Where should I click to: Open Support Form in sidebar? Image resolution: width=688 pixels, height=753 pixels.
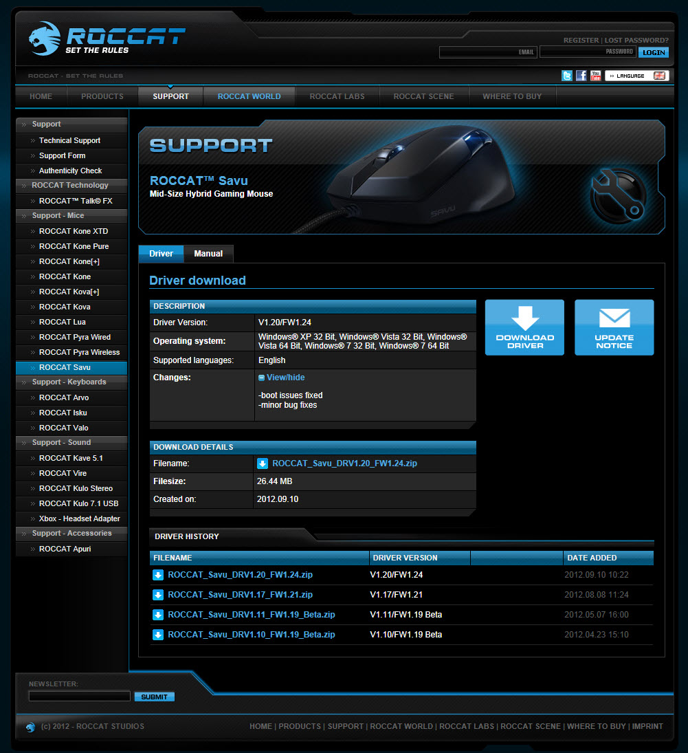pos(71,155)
